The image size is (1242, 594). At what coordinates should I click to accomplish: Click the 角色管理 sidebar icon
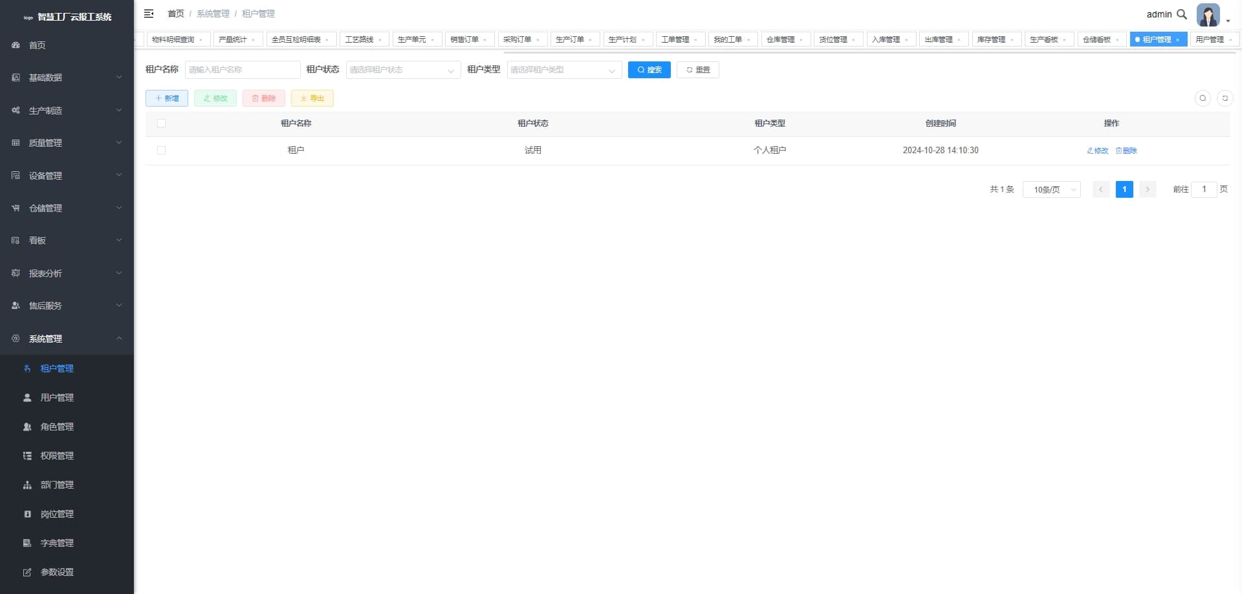tap(27, 427)
